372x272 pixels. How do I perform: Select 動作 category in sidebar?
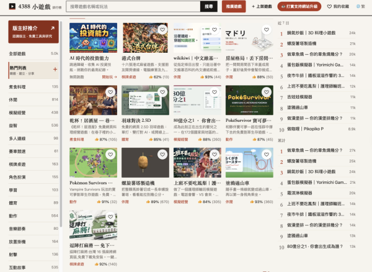pyautogui.click(x=33, y=215)
